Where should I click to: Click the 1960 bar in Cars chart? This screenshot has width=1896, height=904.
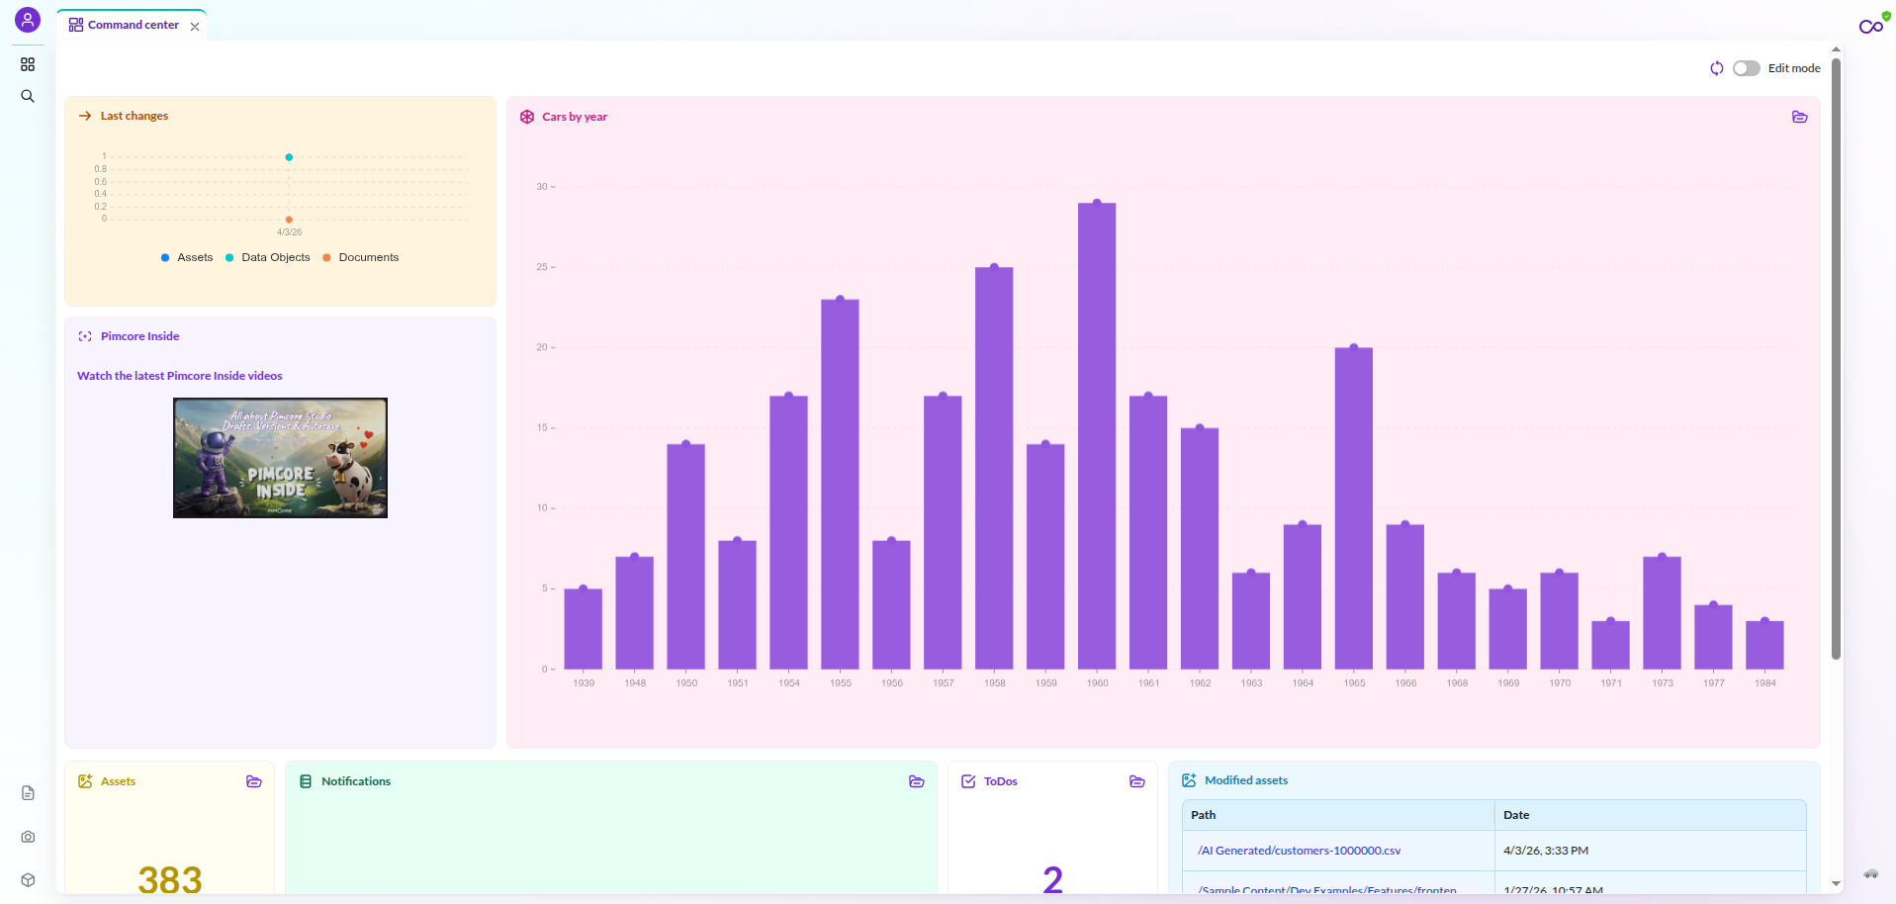pyautogui.click(x=1097, y=436)
